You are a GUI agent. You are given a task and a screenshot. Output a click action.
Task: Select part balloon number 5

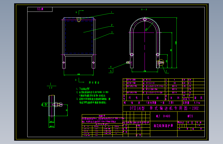[x=111, y=71]
